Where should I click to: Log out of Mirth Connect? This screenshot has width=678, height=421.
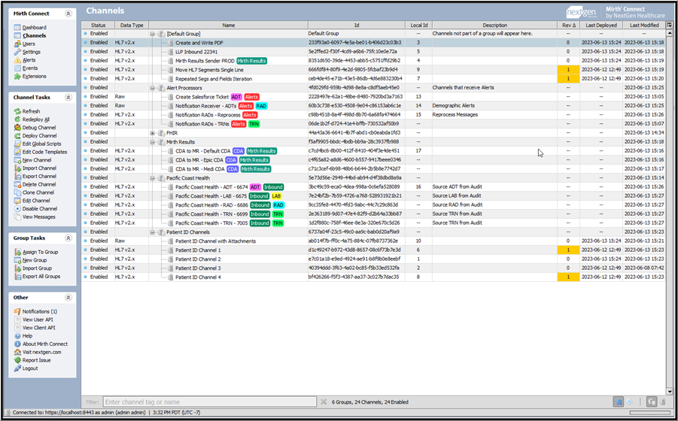[30, 369]
